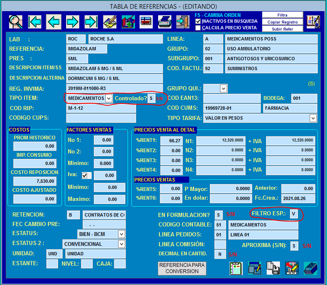327x285 pixels.
Task: Click the RETENCION code field B
Action: pos(73,215)
